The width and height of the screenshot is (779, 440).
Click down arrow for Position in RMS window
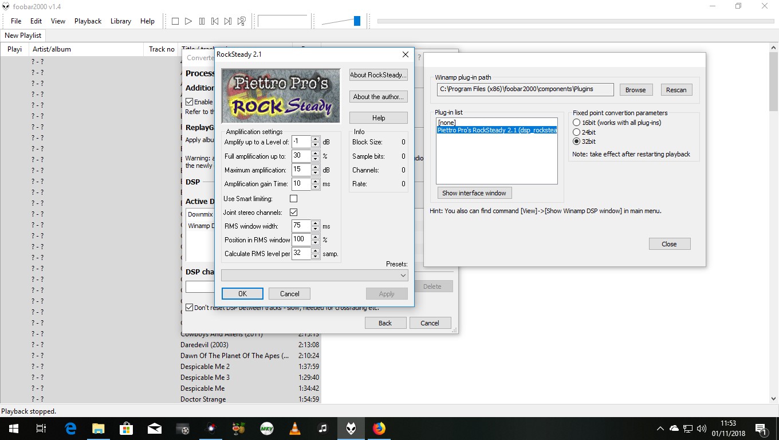pyautogui.click(x=315, y=243)
